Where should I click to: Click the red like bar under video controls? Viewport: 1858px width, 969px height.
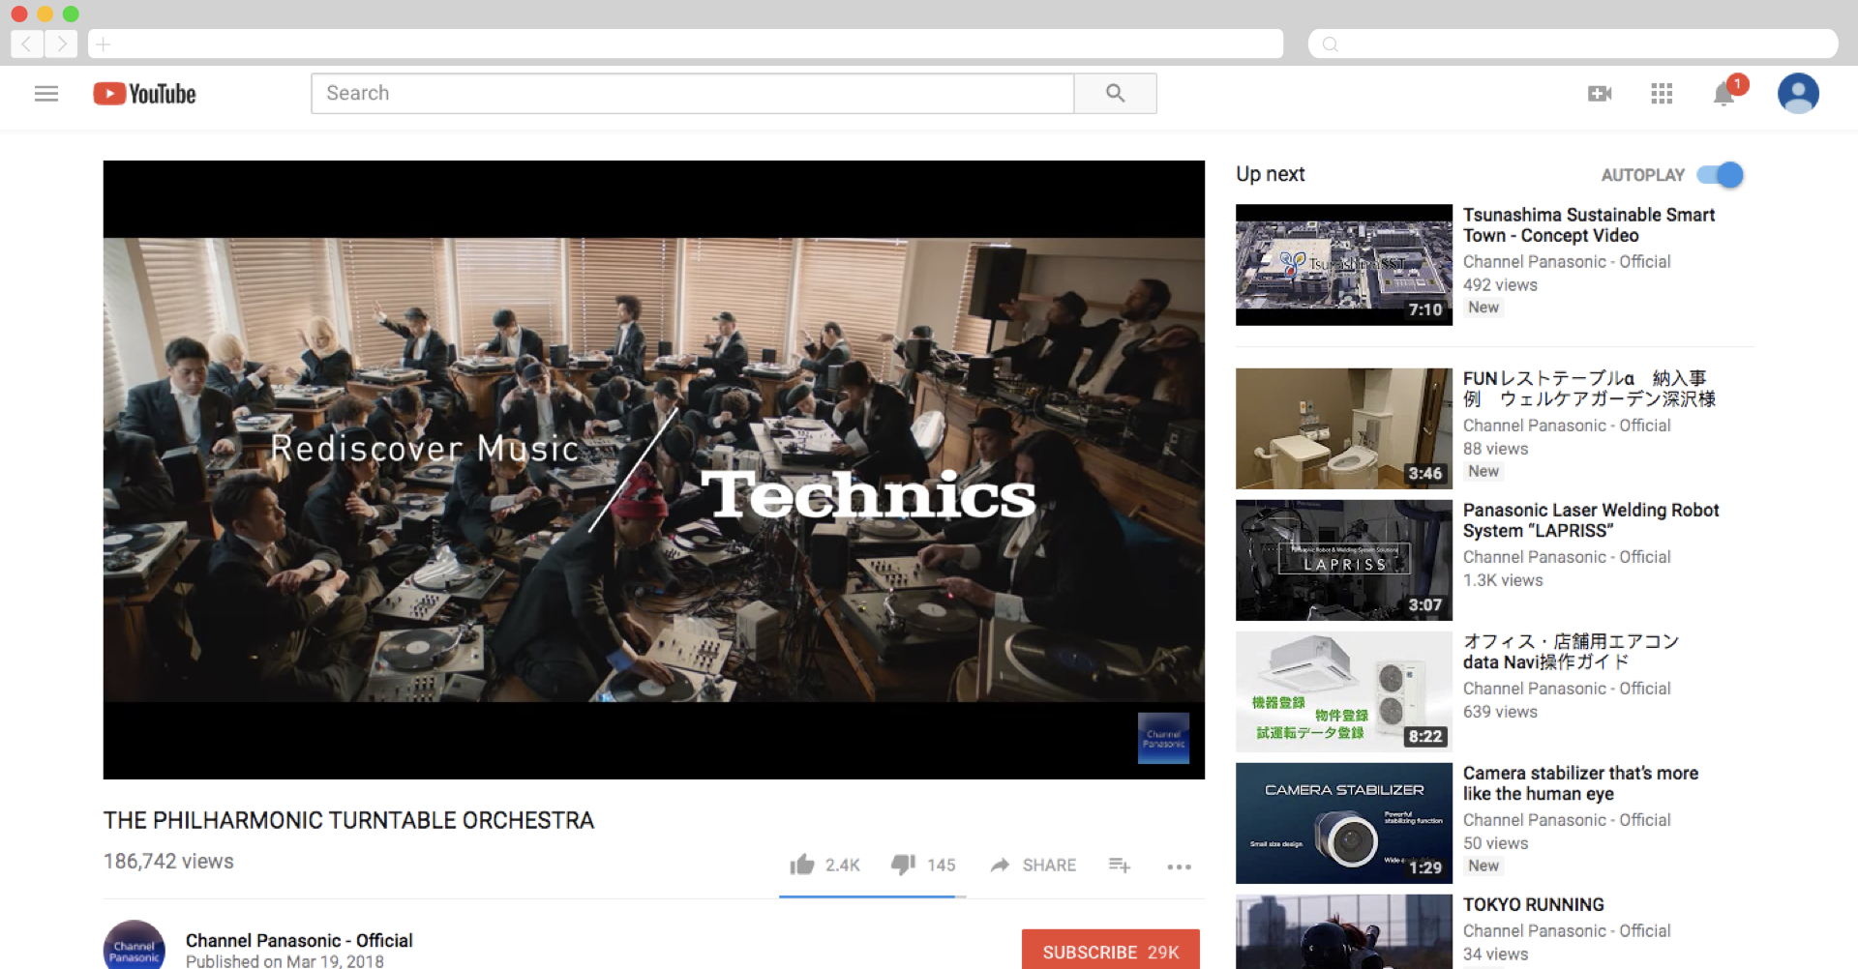point(870,897)
